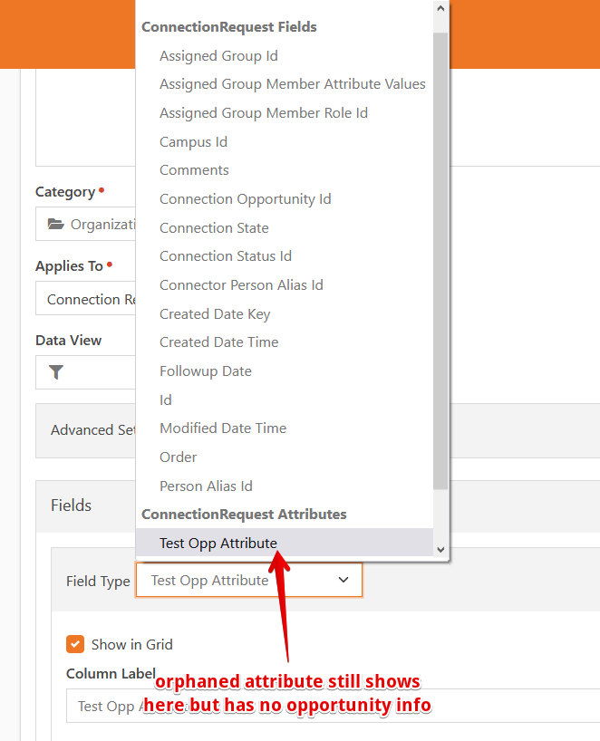Click the filter funnel icon in Data View

[x=56, y=372]
